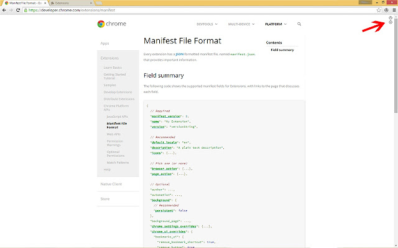398x248 pixels.
Task: Open the version field link in the code
Action: [x=158, y=126]
